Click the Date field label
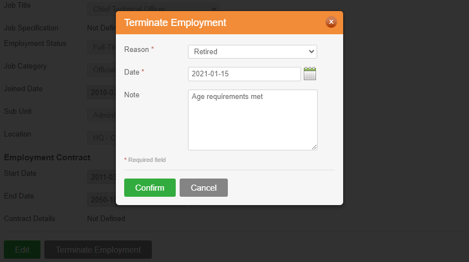The image size is (469, 262). pos(131,72)
